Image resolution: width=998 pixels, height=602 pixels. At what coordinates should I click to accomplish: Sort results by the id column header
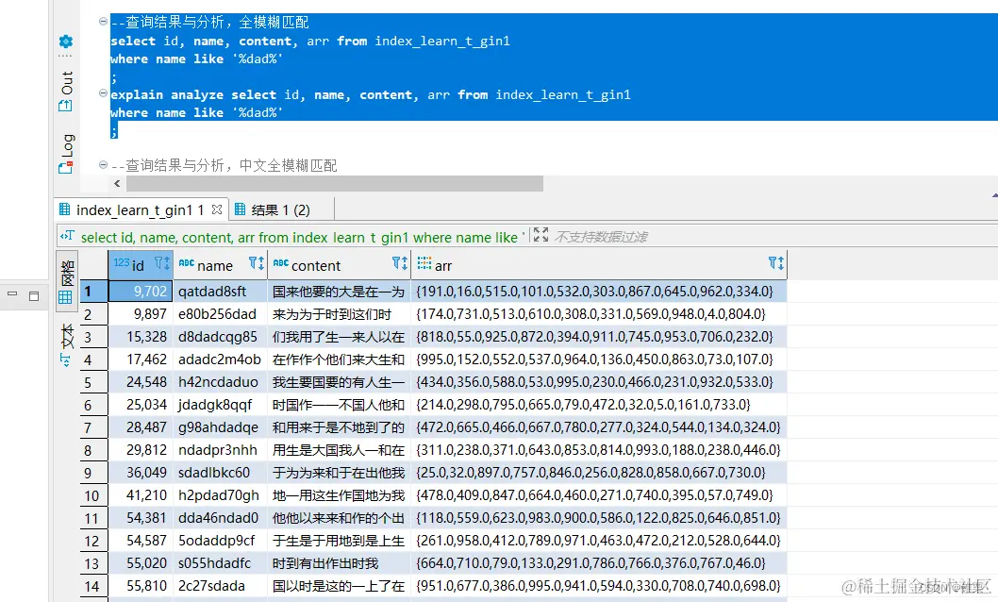137,264
